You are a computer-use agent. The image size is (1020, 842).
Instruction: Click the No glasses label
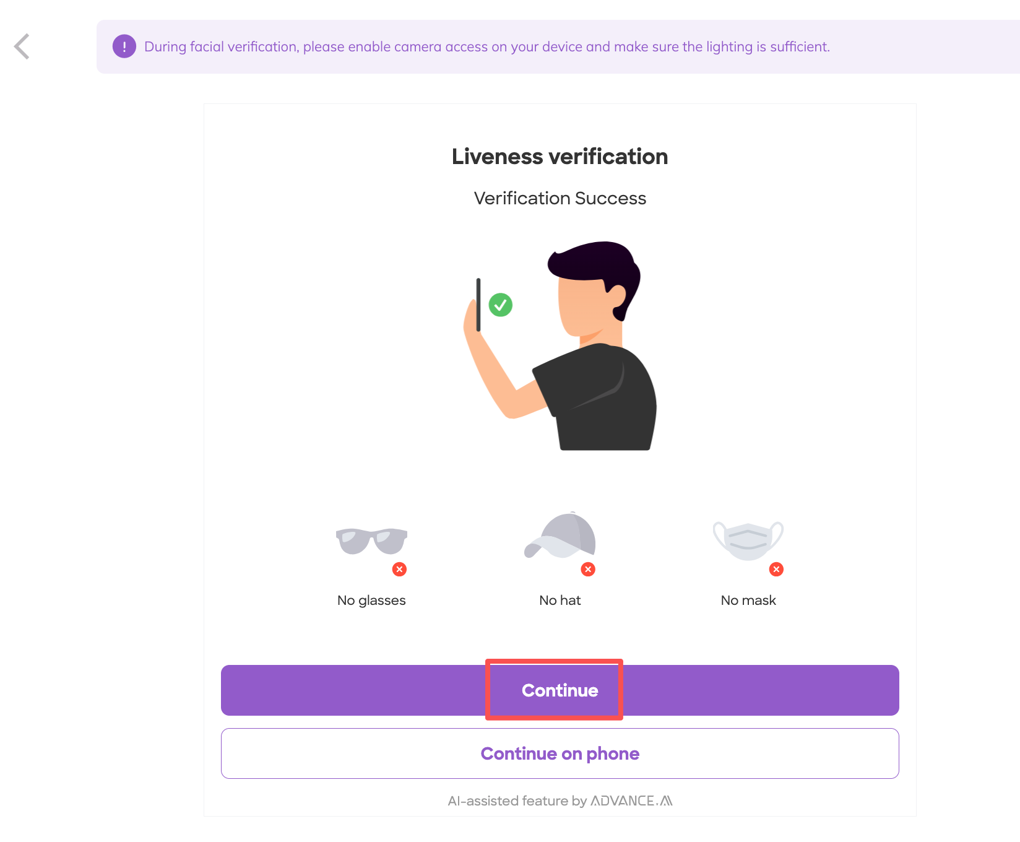[x=371, y=600]
